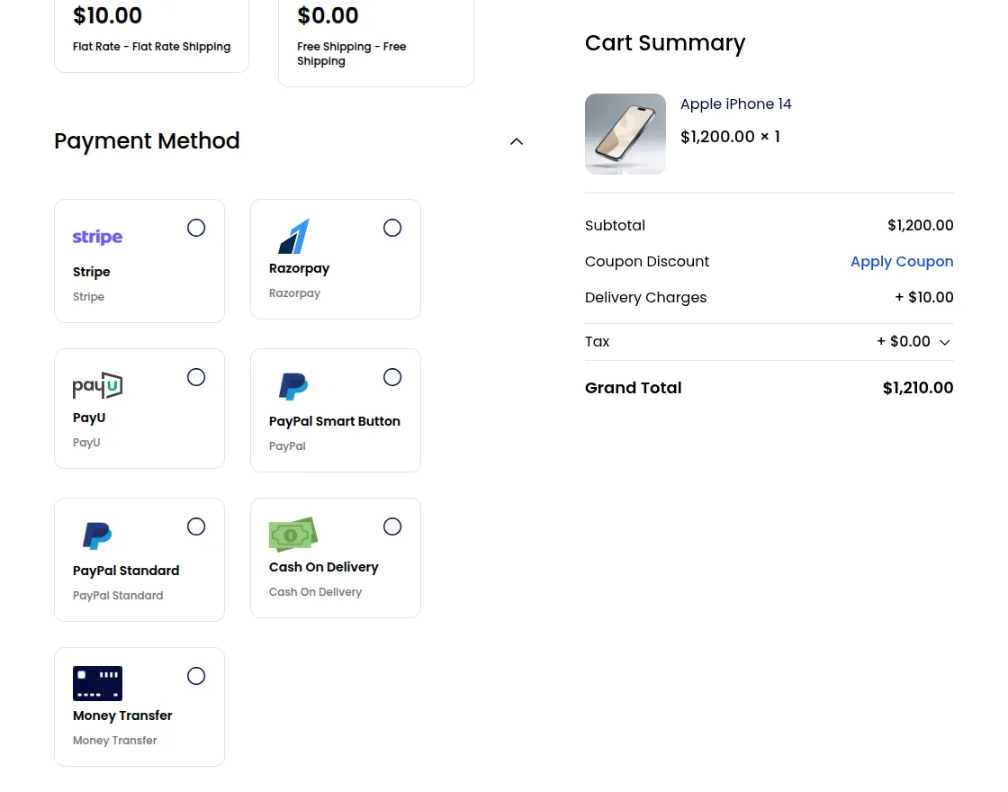Click the Apply Coupon link
This screenshot has width=1008, height=792.
point(901,262)
